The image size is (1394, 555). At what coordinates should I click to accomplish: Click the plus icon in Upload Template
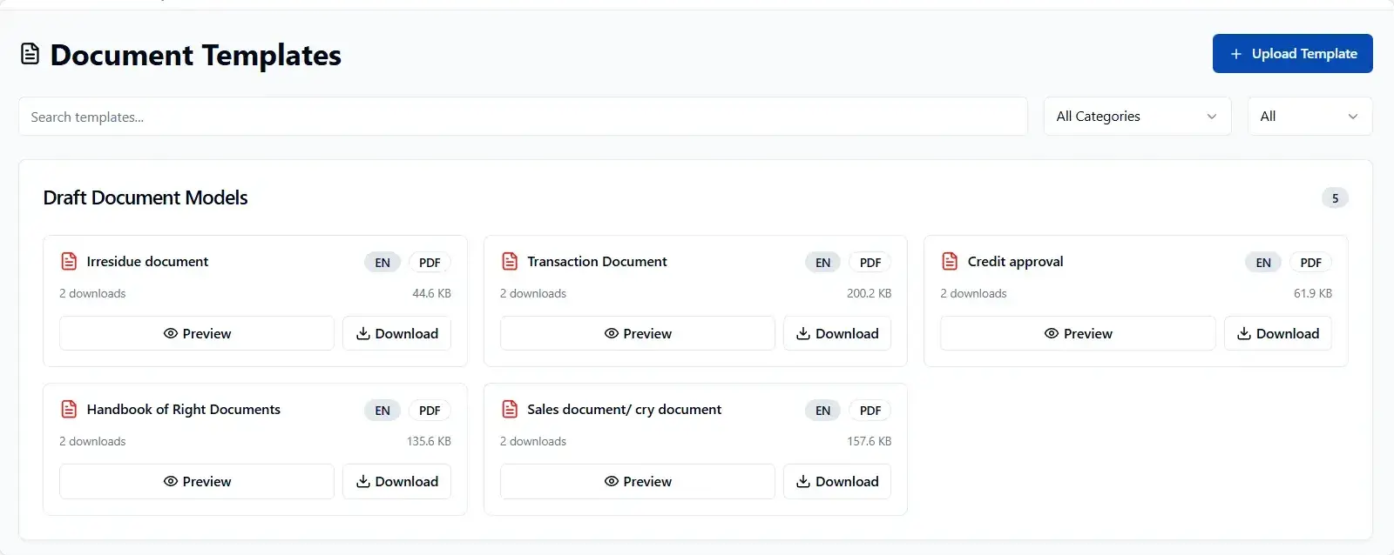point(1235,54)
